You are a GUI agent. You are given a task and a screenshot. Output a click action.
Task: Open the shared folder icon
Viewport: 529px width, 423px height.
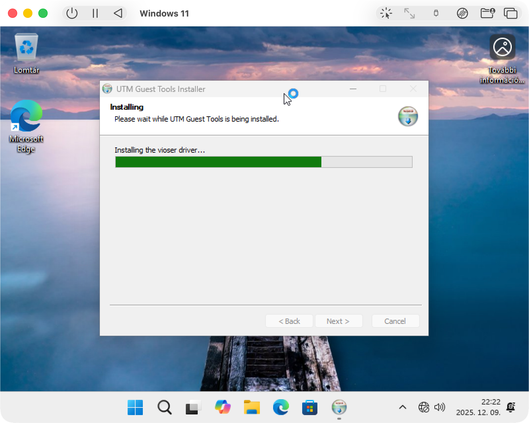tap(487, 14)
